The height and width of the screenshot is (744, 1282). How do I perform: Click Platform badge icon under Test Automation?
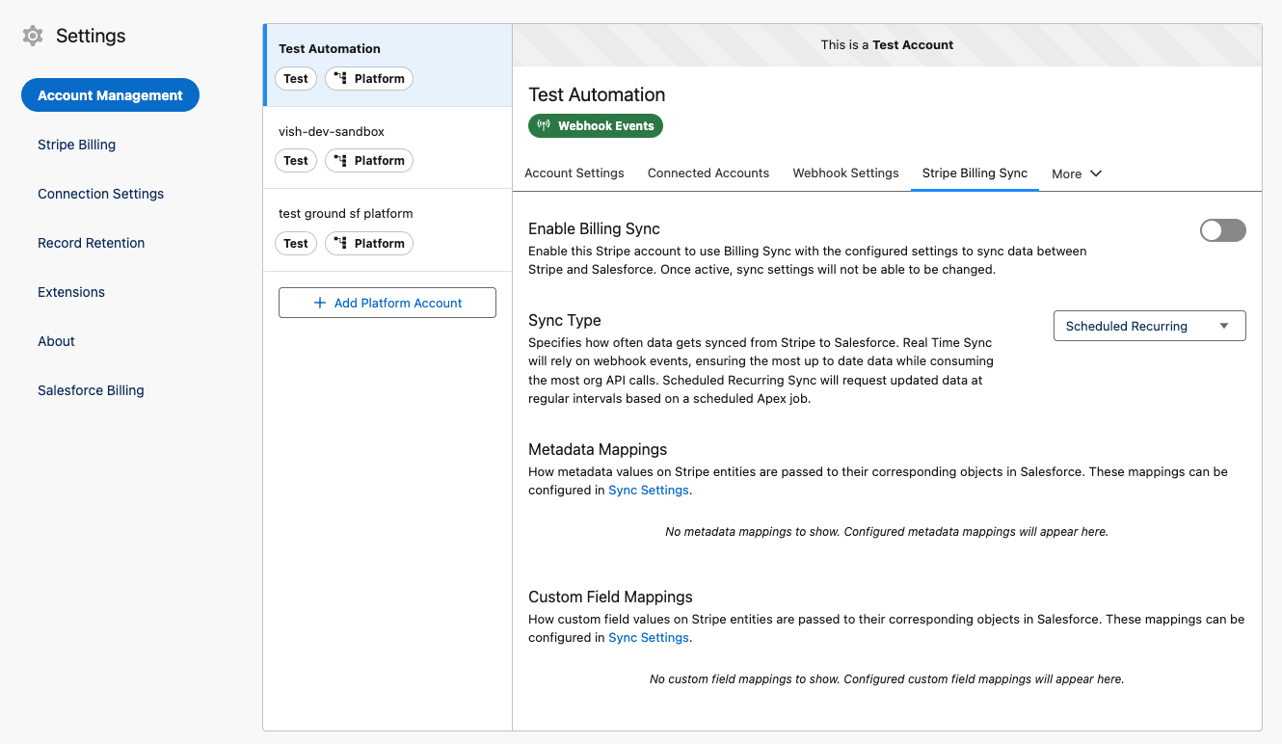click(x=340, y=79)
